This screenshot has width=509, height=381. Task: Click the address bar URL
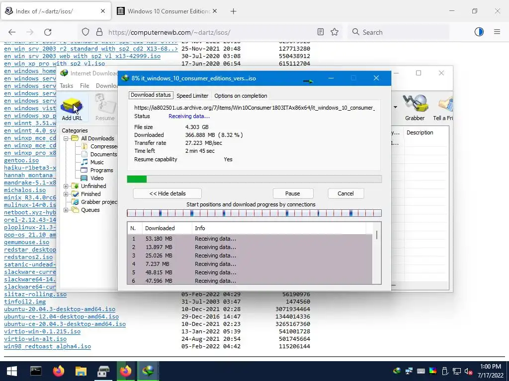point(169,32)
